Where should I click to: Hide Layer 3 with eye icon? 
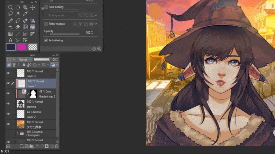pos(8,73)
